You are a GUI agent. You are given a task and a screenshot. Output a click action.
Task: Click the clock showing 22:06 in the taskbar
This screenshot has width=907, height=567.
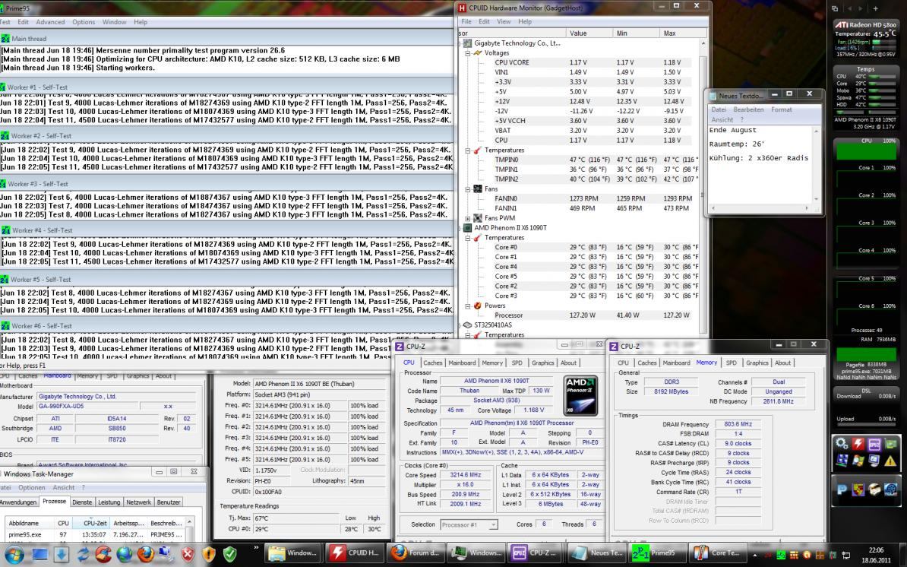[x=876, y=550]
